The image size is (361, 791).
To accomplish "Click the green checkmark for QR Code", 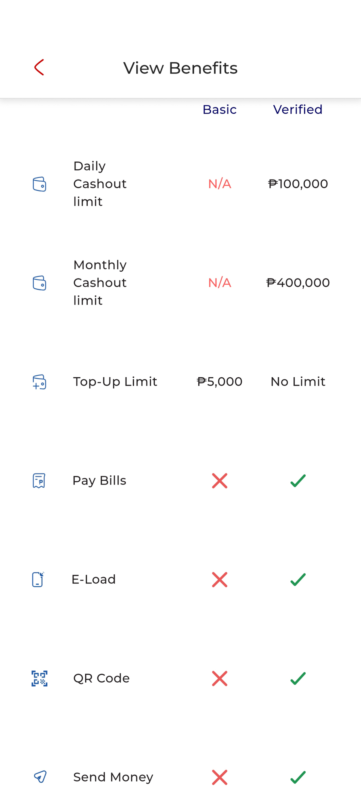I will tap(298, 678).
